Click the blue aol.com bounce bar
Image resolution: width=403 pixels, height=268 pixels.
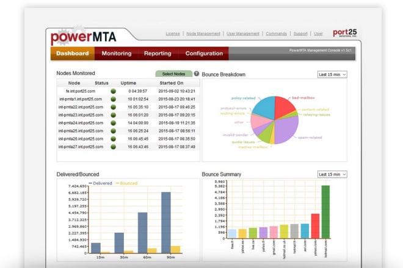305,231
